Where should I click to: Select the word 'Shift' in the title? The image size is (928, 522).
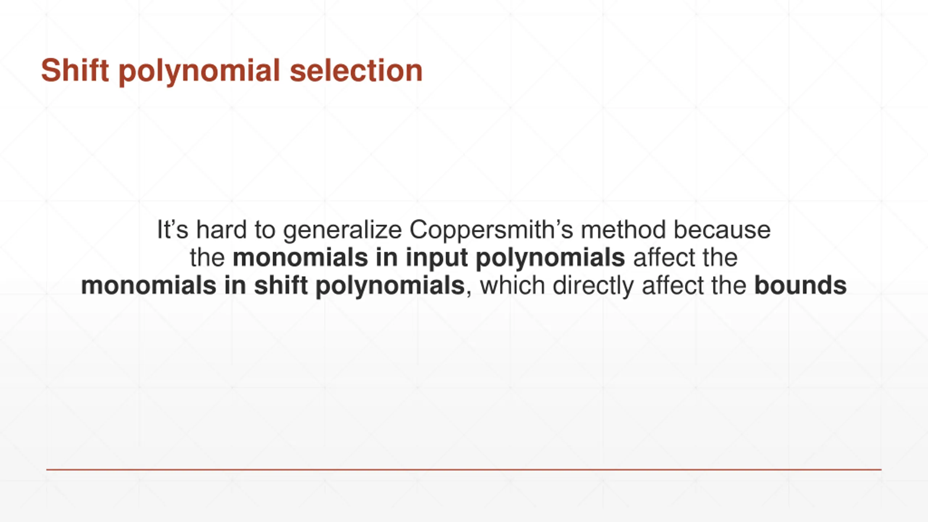coord(75,70)
